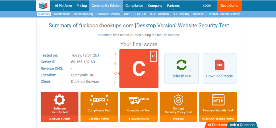Viewport: 276px width, 128px height.
Task: Open the Server Security tab
Action: point(84,14)
